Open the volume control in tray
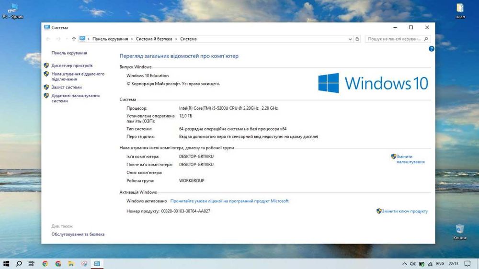This screenshot has width=479, height=269. click(x=413, y=264)
